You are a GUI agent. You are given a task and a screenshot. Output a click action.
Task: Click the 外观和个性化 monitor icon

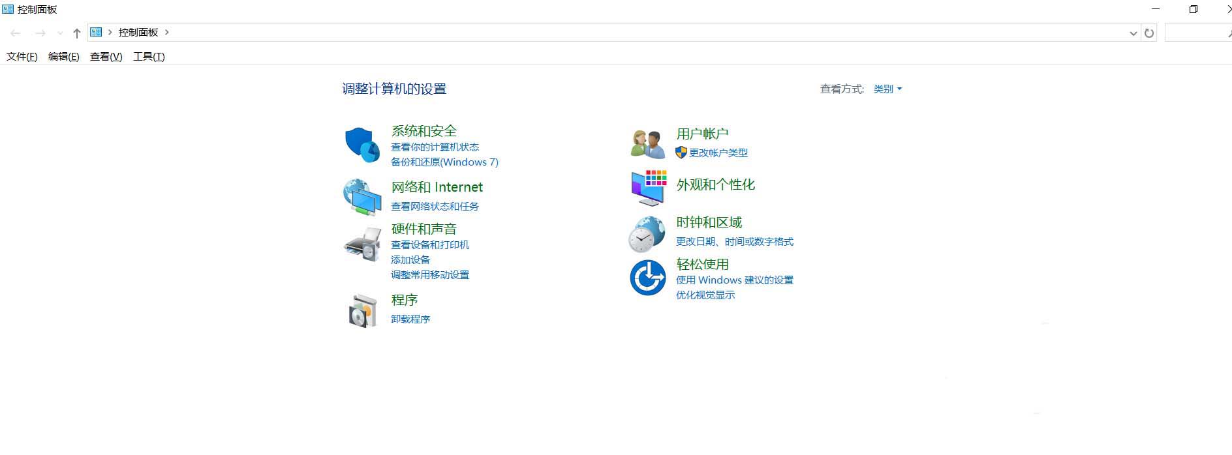tap(649, 187)
